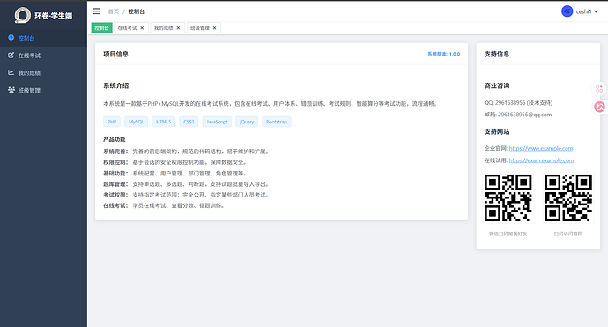Open the https://www.example.com link
This screenshot has height=327, width=608.
[540, 148]
